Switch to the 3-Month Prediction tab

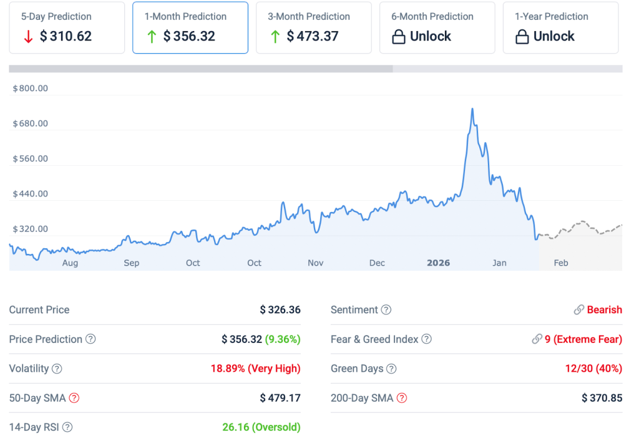coord(314,27)
